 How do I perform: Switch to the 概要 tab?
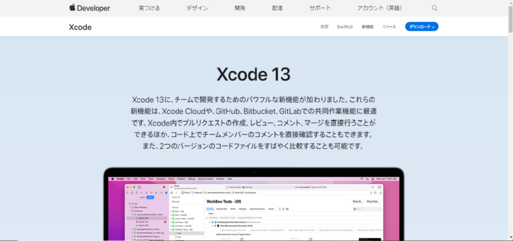coord(324,27)
